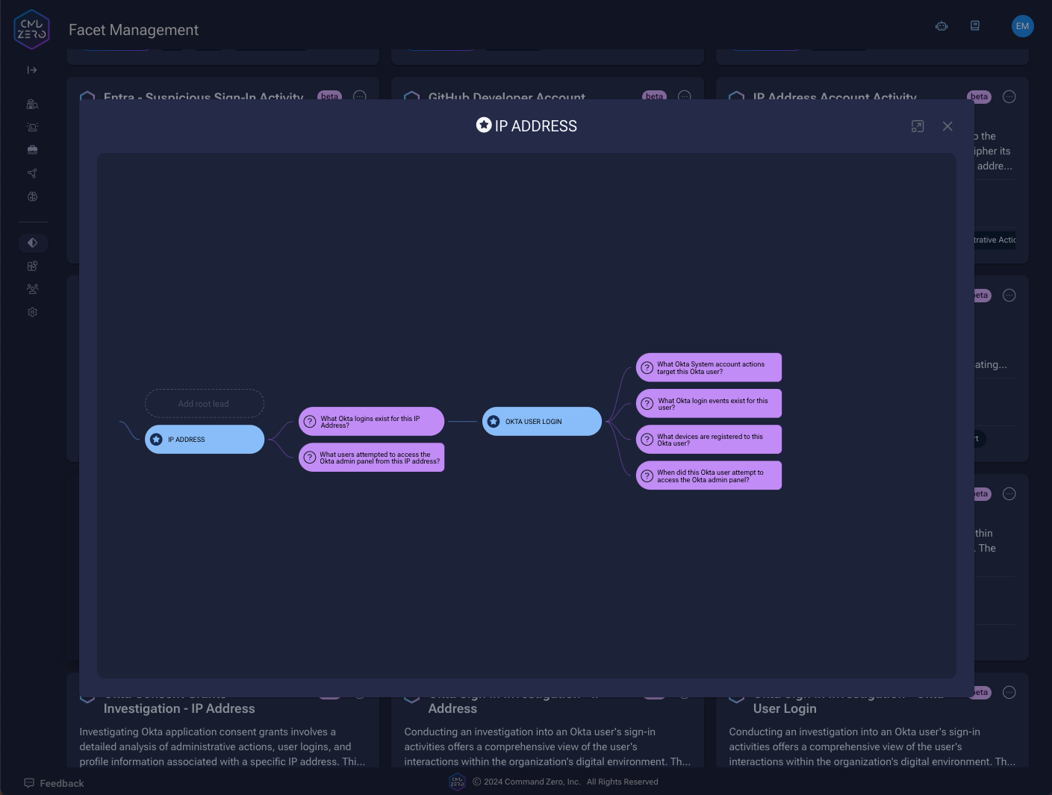Expand the OKTA USER LOGIN node
The width and height of the screenshot is (1052, 795).
click(x=541, y=421)
